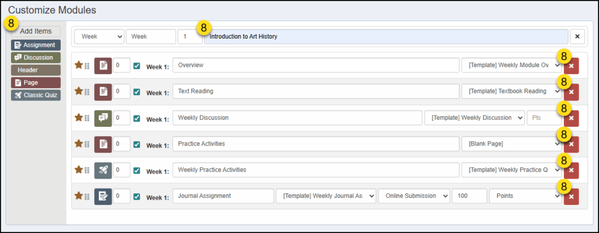The height and width of the screenshot is (233, 599).
Task: Add an Assignment item
Action: [x=36, y=45]
